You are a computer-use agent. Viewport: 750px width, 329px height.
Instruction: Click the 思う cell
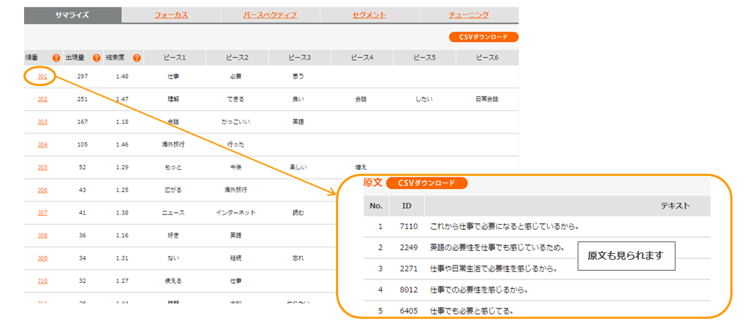tap(298, 76)
